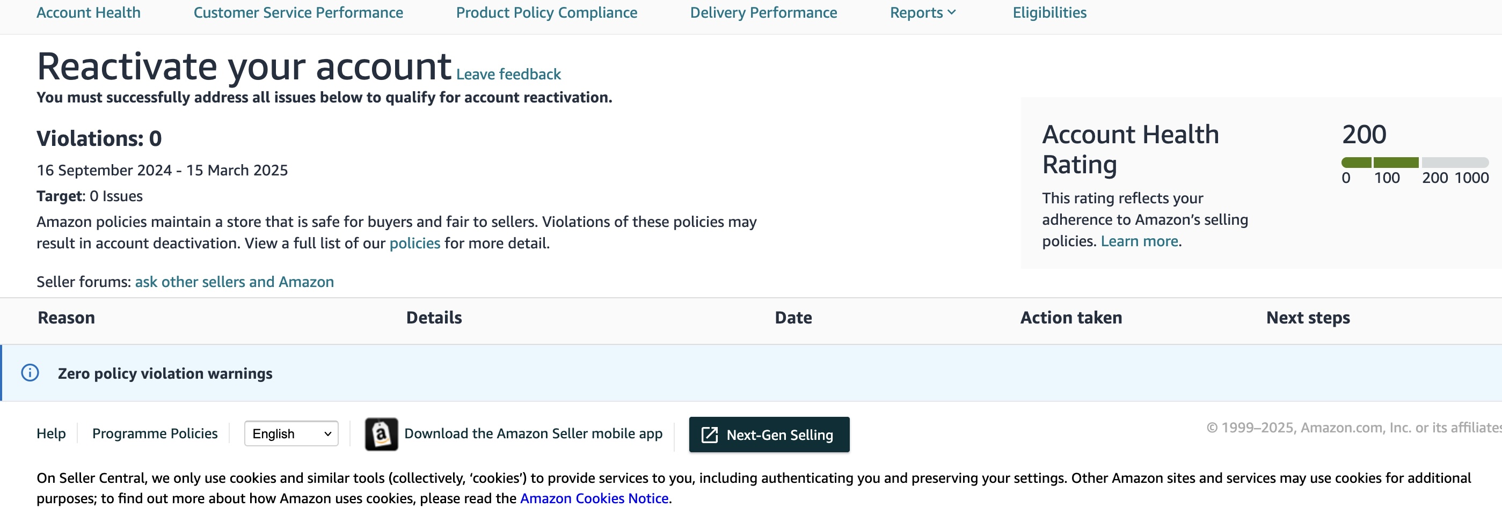Open the English language dropdown

click(291, 433)
